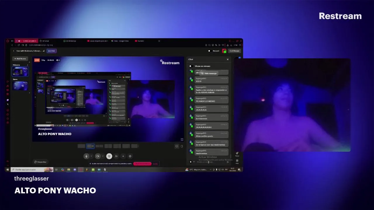The width and height of the screenshot is (374, 210).
Task: Switch to the WhatsApp browser tab
Action: pyautogui.click(x=70, y=41)
